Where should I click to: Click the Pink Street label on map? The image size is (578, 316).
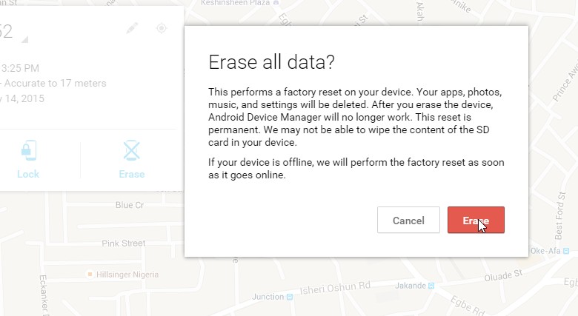[124, 243]
